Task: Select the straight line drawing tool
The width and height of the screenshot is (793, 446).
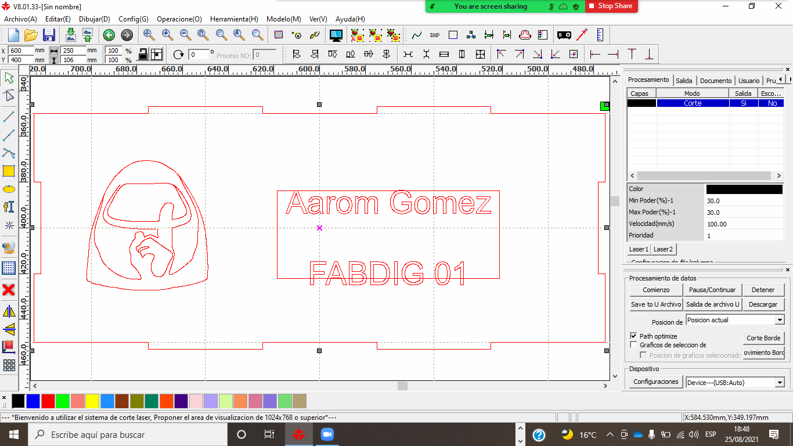Action: (9, 116)
